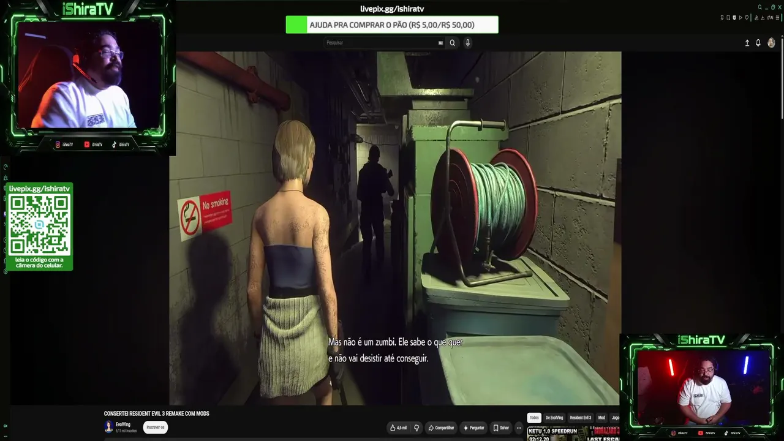Select the De EvolVing filter chip

click(554, 418)
